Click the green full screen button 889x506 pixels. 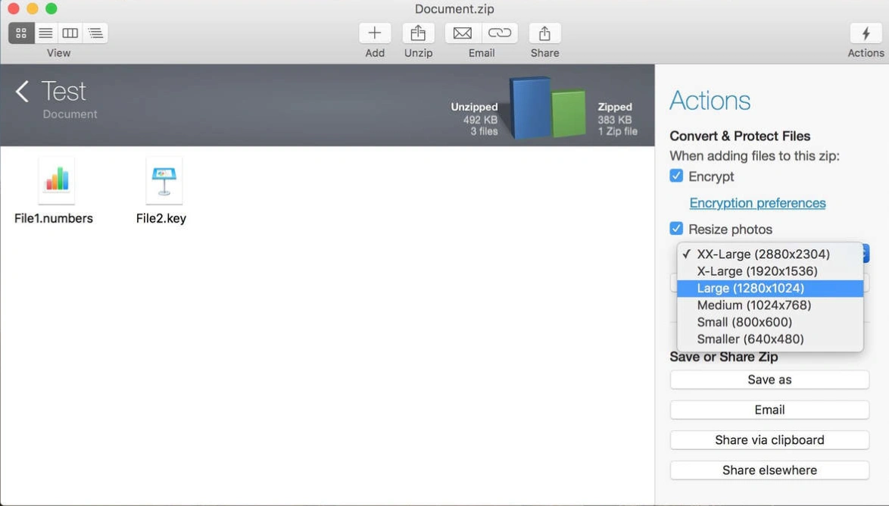click(x=51, y=8)
